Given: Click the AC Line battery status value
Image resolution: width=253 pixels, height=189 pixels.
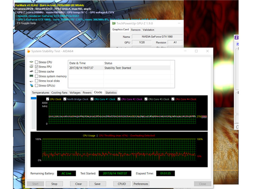Looking at the screenshot, I should [x=66, y=173].
